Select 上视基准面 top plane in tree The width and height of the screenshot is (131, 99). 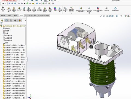coord(7,38)
